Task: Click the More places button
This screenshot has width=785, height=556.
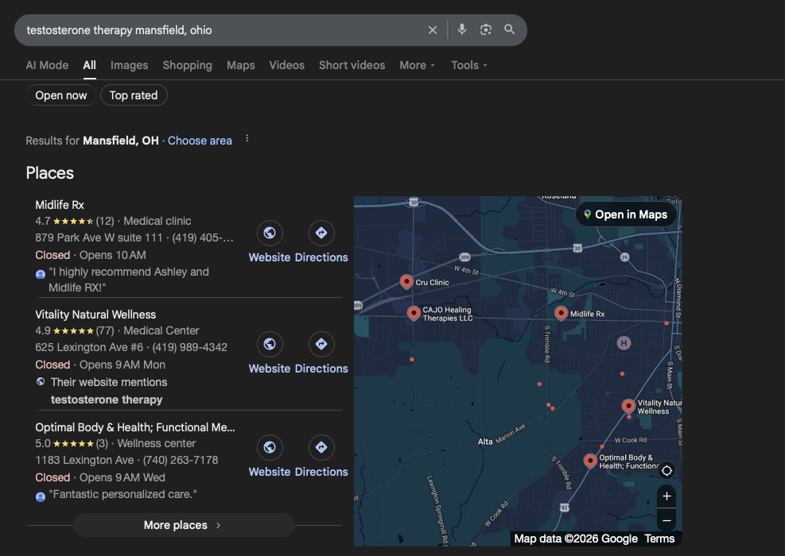Action: (184, 525)
